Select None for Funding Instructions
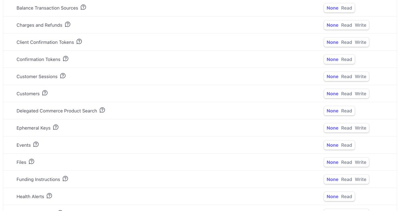401x211 pixels. coord(332,179)
